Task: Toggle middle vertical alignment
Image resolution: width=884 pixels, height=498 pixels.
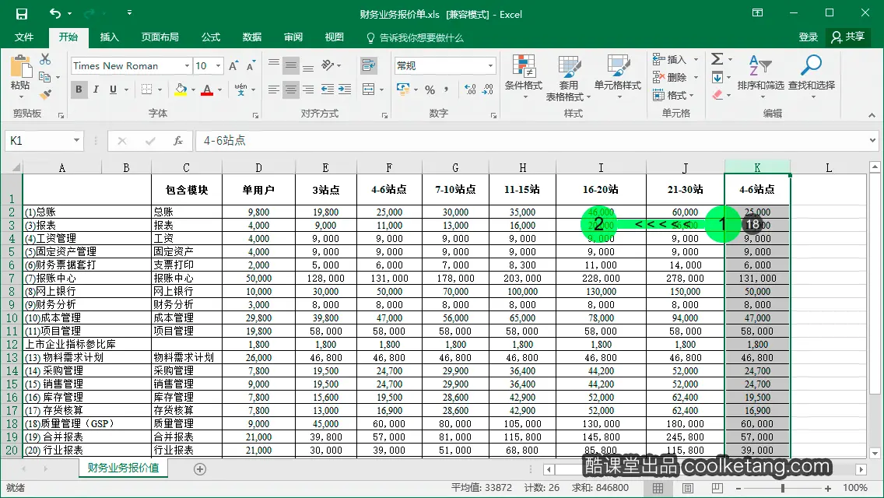Action: point(291,65)
